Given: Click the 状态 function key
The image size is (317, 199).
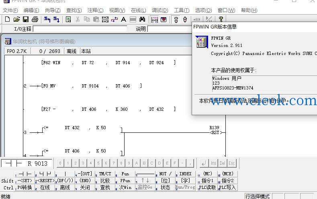Looking at the screenshot, I should coord(165,187).
